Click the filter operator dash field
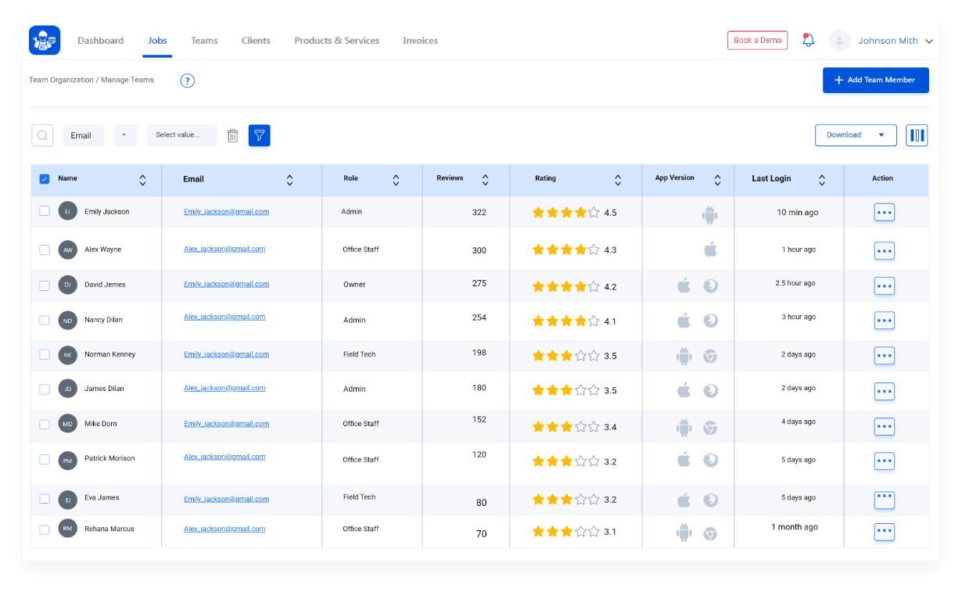The width and height of the screenshot is (962, 592). (125, 135)
